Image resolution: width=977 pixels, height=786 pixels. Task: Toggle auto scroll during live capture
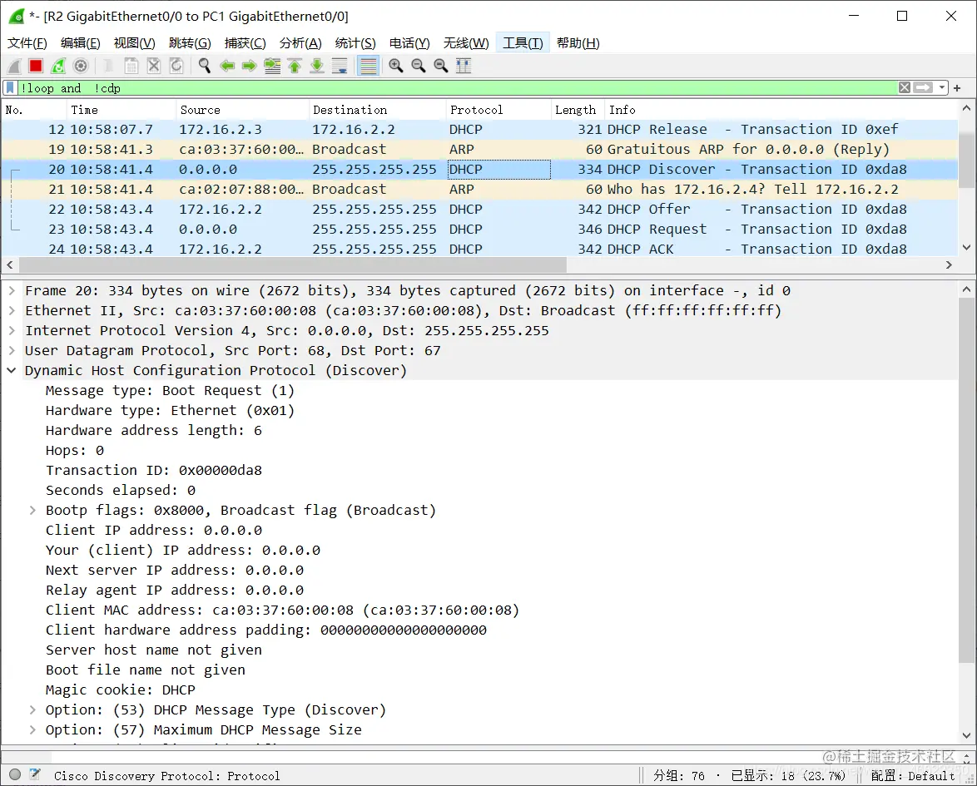[x=340, y=66]
